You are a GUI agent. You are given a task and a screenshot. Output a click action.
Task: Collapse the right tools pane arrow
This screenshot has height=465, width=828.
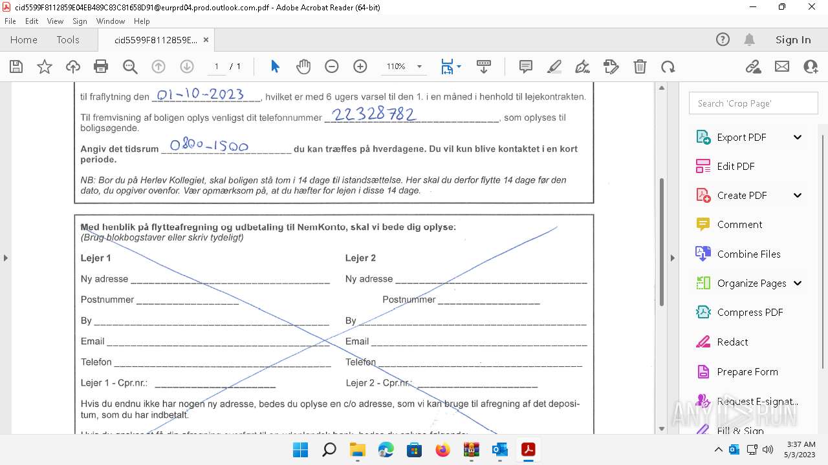click(x=673, y=258)
